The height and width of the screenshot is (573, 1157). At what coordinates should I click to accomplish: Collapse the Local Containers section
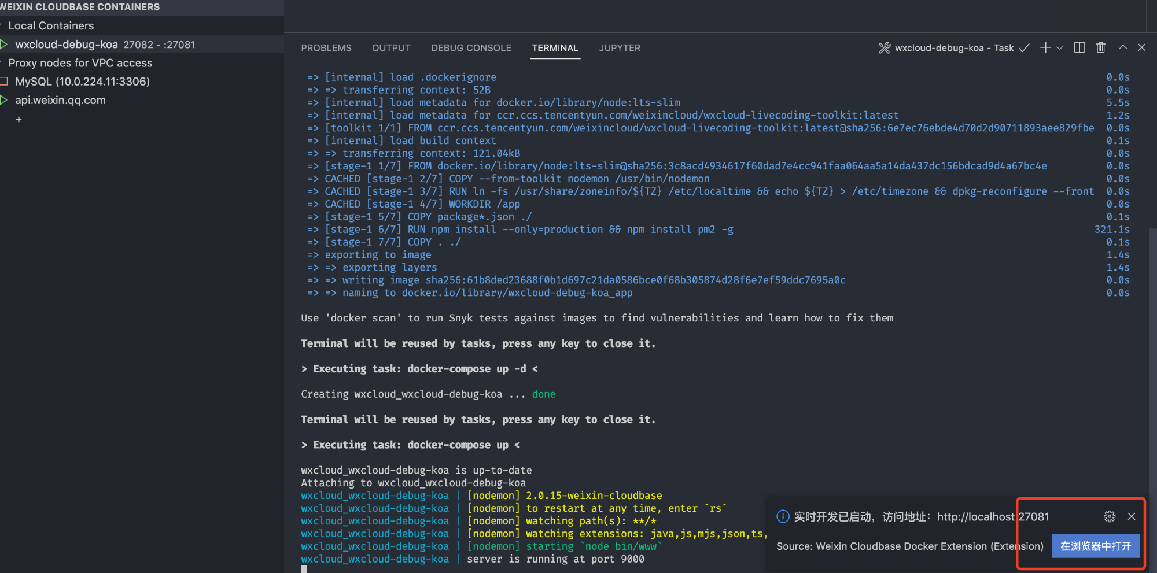(2, 26)
